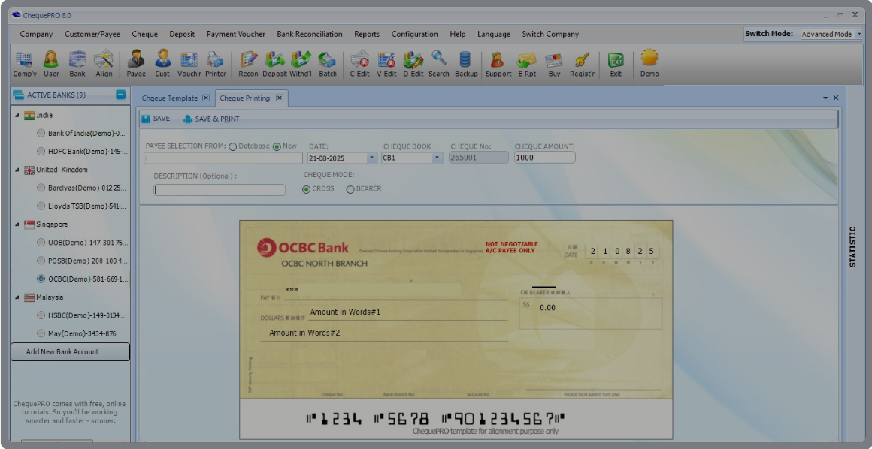Click the Cust customer toolbar icon
Screen dimensions: 872x449
click(x=162, y=63)
